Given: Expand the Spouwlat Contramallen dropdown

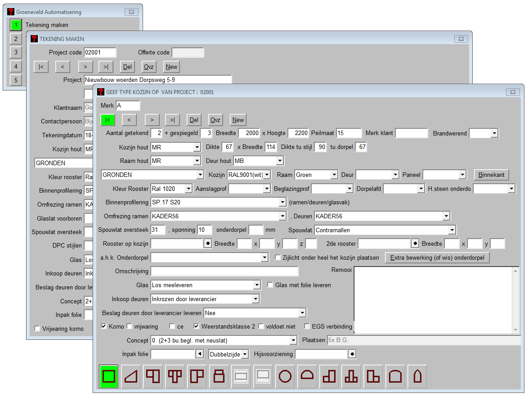Looking at the screenshot, I should [x=452, y=230].
